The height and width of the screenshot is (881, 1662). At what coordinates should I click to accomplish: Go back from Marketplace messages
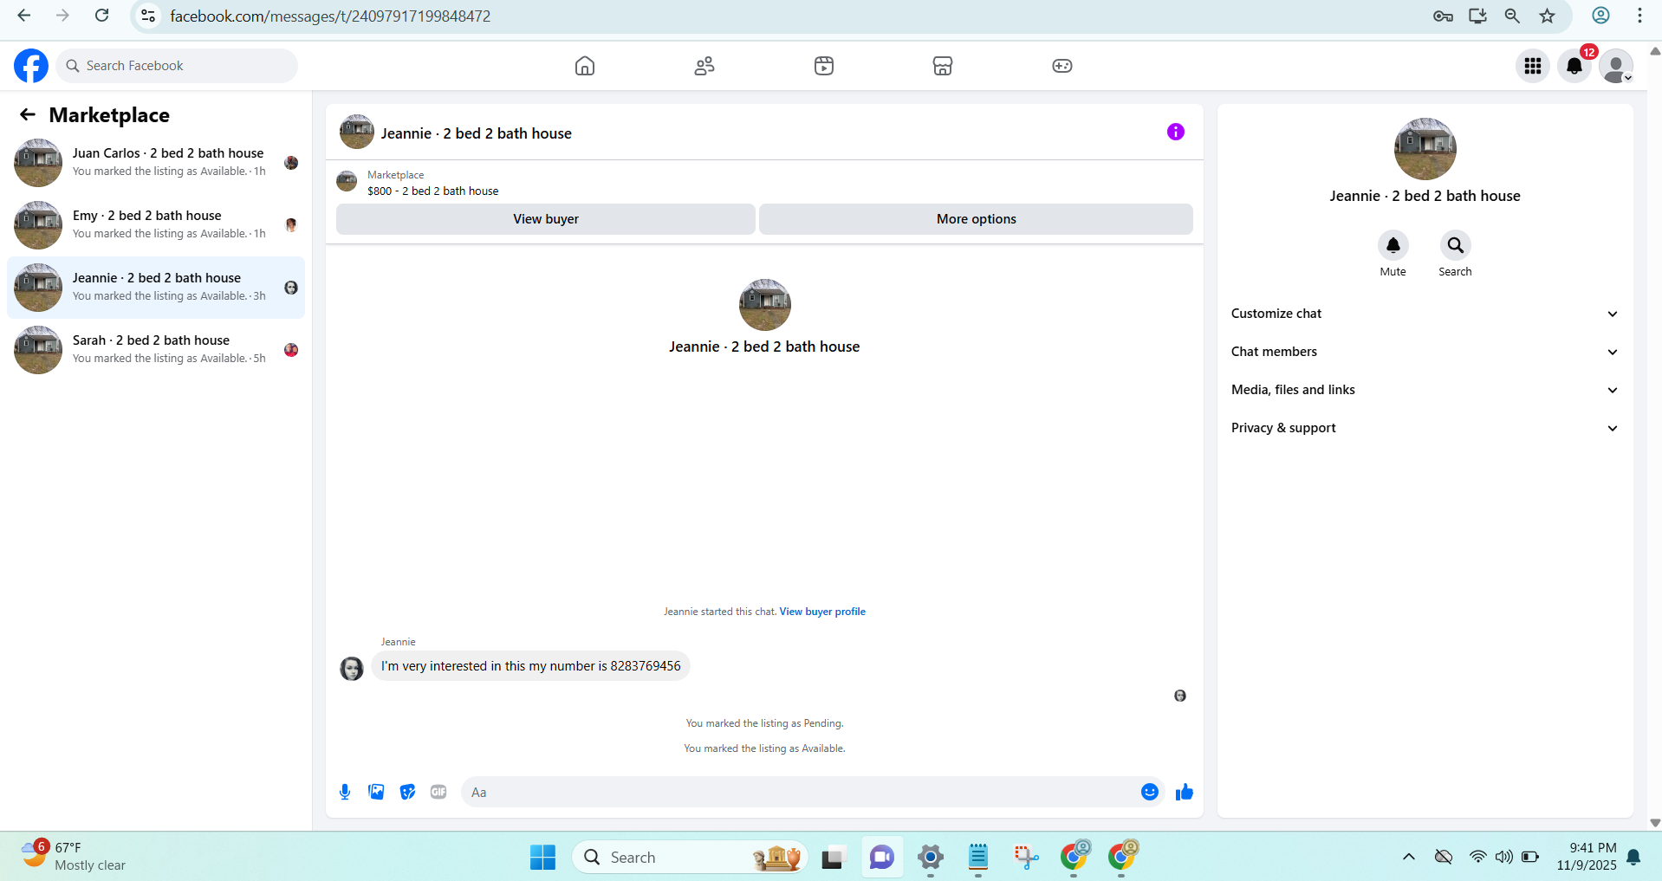(28, 115)
